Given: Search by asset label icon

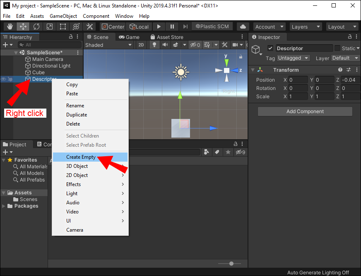Looking at the screenshot, I should click(217, 152).
